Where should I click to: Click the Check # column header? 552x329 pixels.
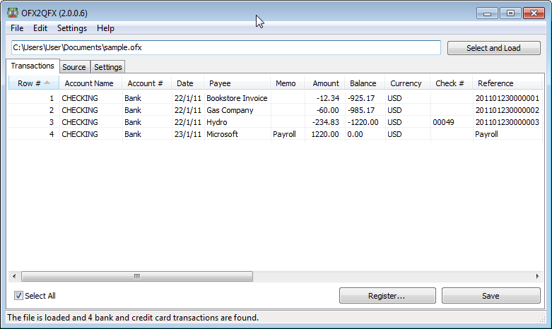coord(452,83)
